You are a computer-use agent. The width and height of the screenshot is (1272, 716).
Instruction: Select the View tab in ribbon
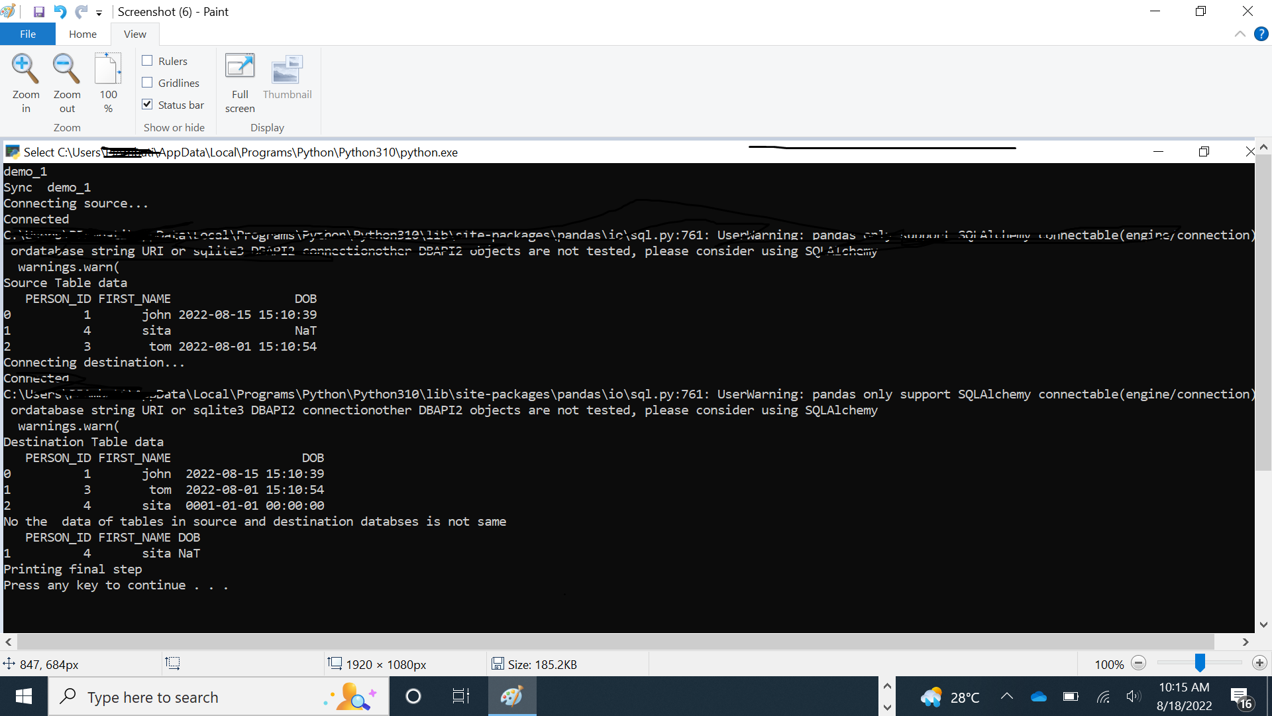(134, 34)
